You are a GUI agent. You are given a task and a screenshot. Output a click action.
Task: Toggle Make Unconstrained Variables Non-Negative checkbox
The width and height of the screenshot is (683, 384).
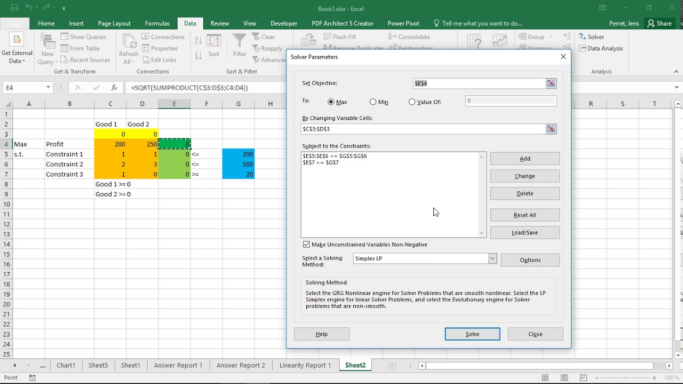point(306,244)
